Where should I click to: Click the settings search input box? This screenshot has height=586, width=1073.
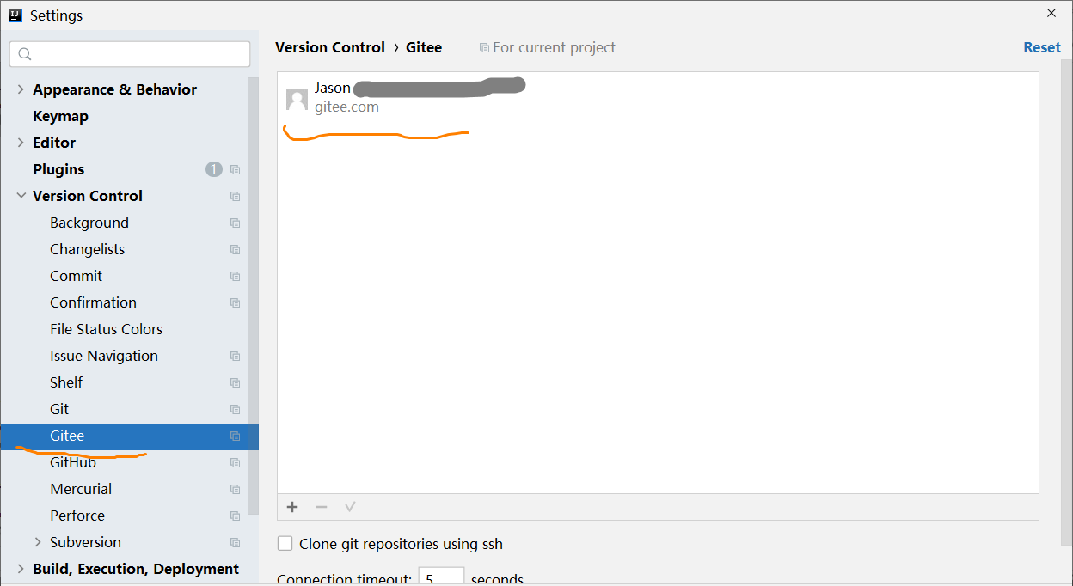point(130,54)
